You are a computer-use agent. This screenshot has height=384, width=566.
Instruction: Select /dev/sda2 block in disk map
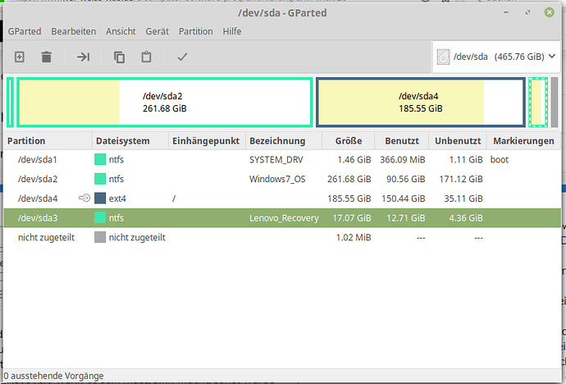[x=165, y=102]
